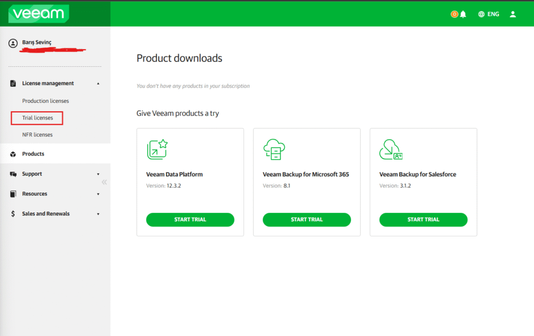This screenshot has height=336, width=534.
Task: Click the Version: 3.1.2 text
Action: pyautogui.click(x=395, y=186)
